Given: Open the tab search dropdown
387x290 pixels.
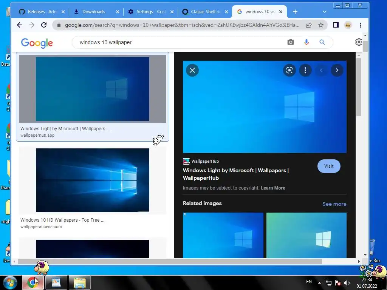Looking at the screenshot, I should point(325,12).
